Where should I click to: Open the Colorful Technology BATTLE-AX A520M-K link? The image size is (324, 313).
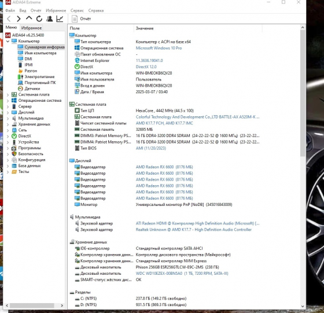(x=197, y=117)
